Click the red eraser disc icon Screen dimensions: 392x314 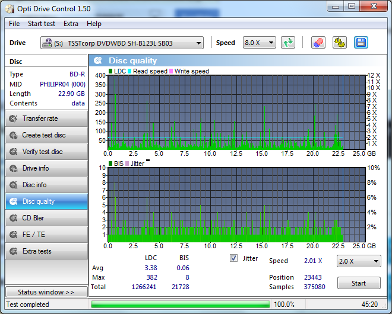click(x=318, y=43)
